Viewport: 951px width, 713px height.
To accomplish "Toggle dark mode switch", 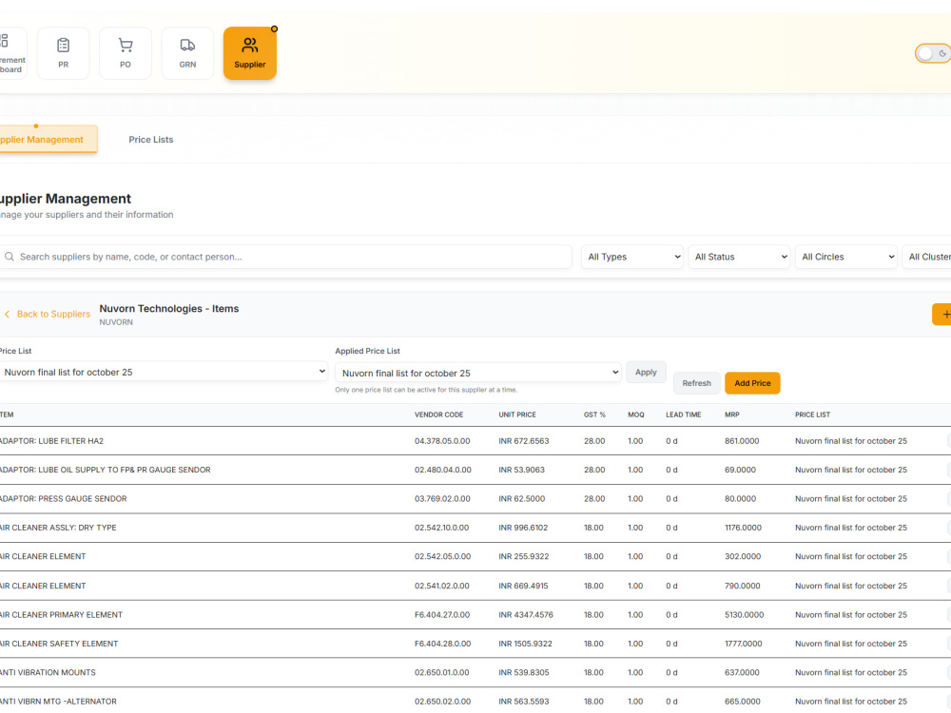I will coord(933,53).
